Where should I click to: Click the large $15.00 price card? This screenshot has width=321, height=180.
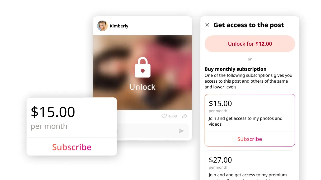(72, 126)
